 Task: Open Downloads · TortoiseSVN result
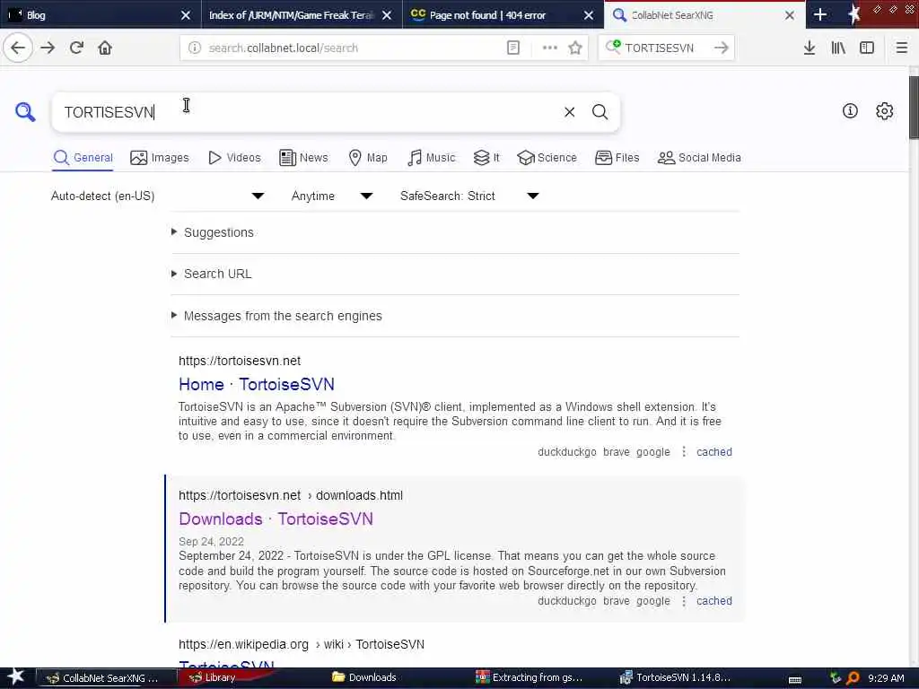276,519
